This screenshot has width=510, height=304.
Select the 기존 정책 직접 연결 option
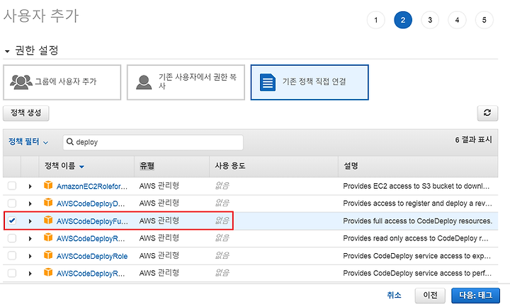pos(310,82)
